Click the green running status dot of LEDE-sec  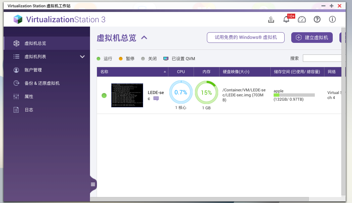click(x=104, y=96)
